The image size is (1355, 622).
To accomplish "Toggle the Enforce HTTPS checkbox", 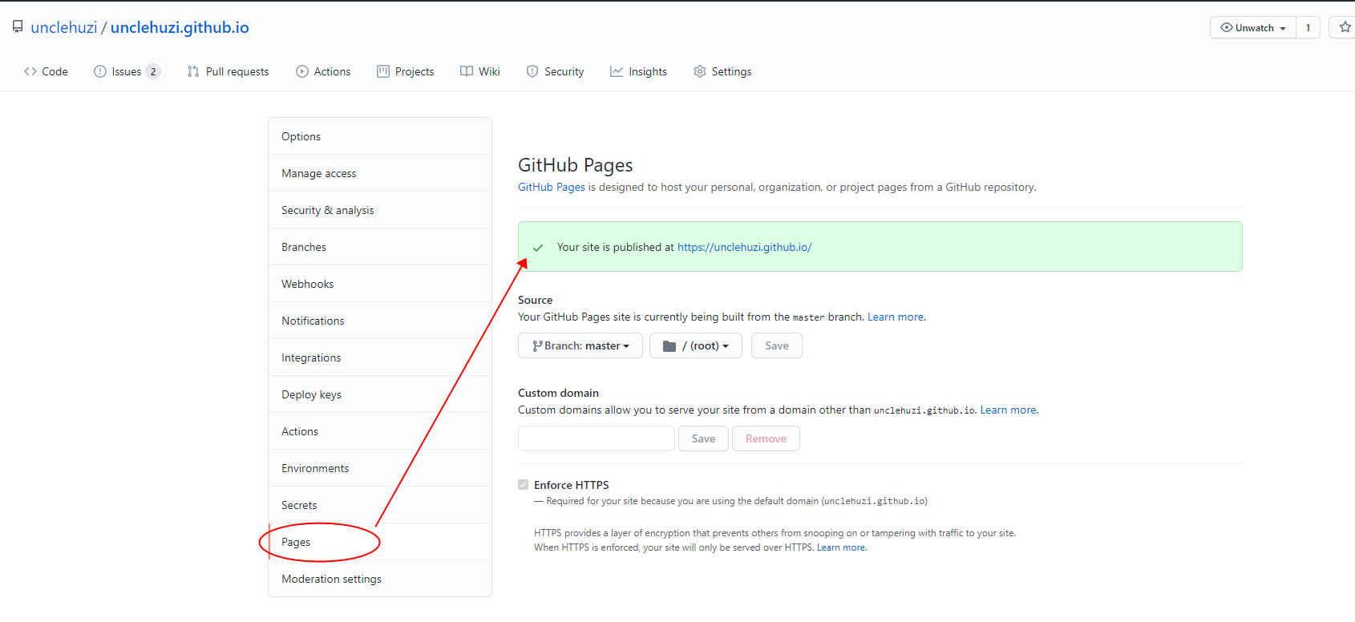I will coord(524,485).
